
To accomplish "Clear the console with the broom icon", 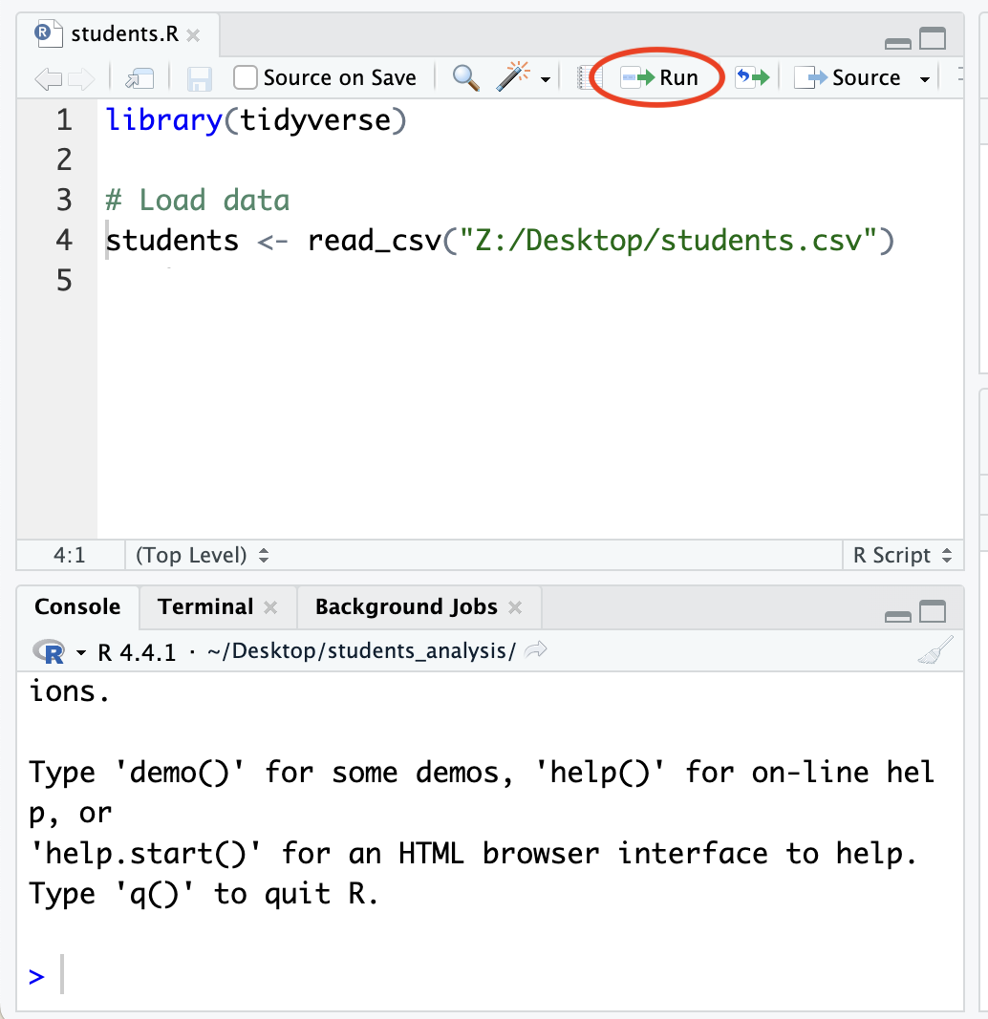I will pos(934,651).
